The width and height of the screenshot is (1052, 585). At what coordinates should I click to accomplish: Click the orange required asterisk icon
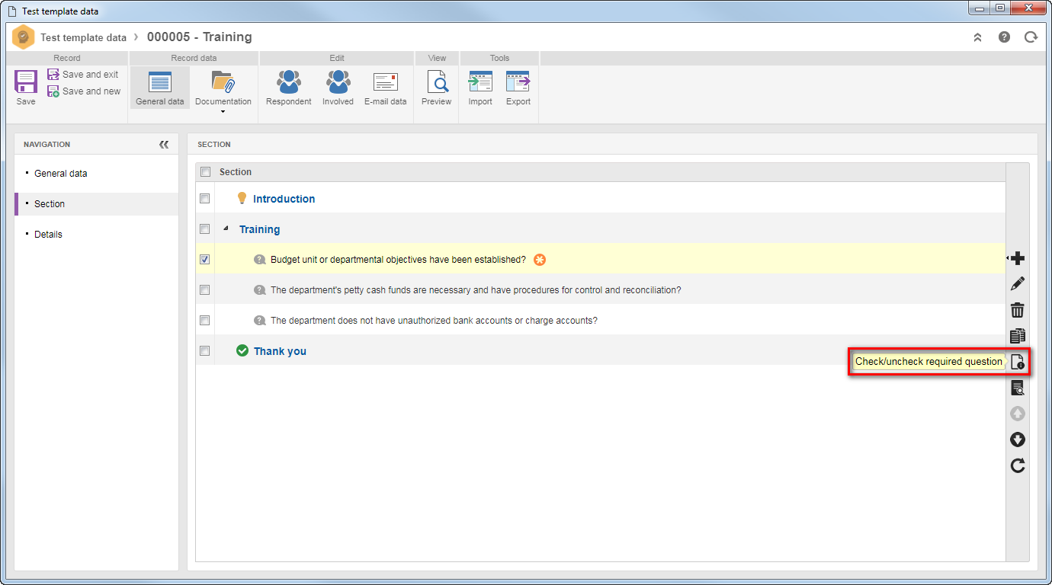pyautogui.click(x=540, y=260)
